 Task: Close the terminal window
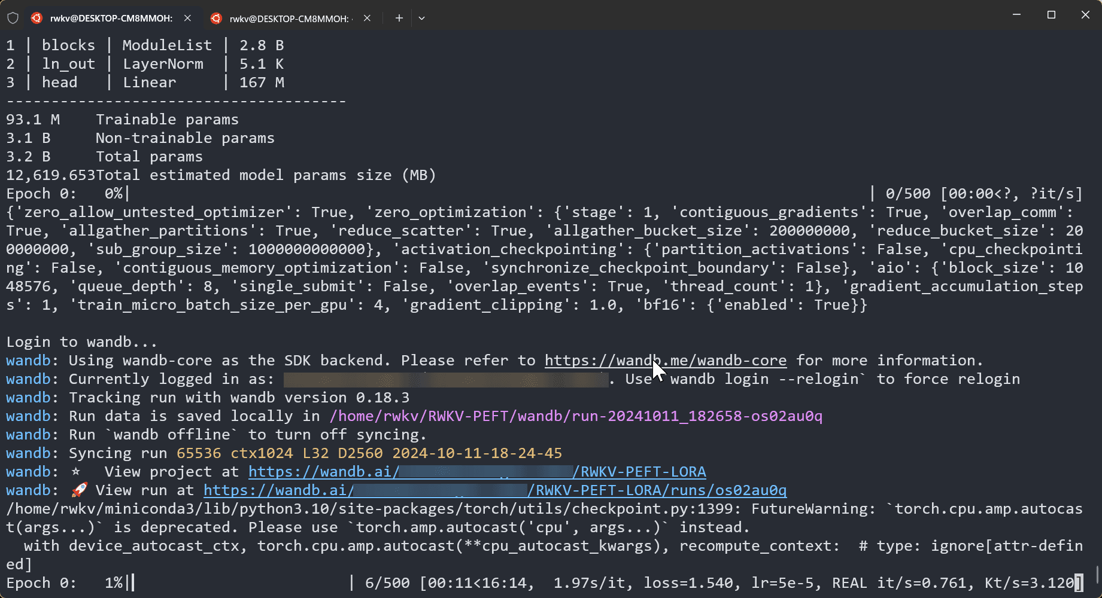[x=1085, y=15]
